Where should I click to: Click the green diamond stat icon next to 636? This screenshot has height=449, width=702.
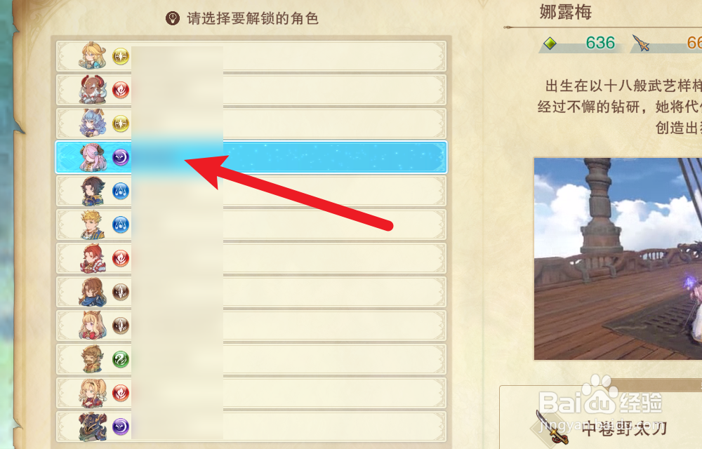click(x=550, y=43)
